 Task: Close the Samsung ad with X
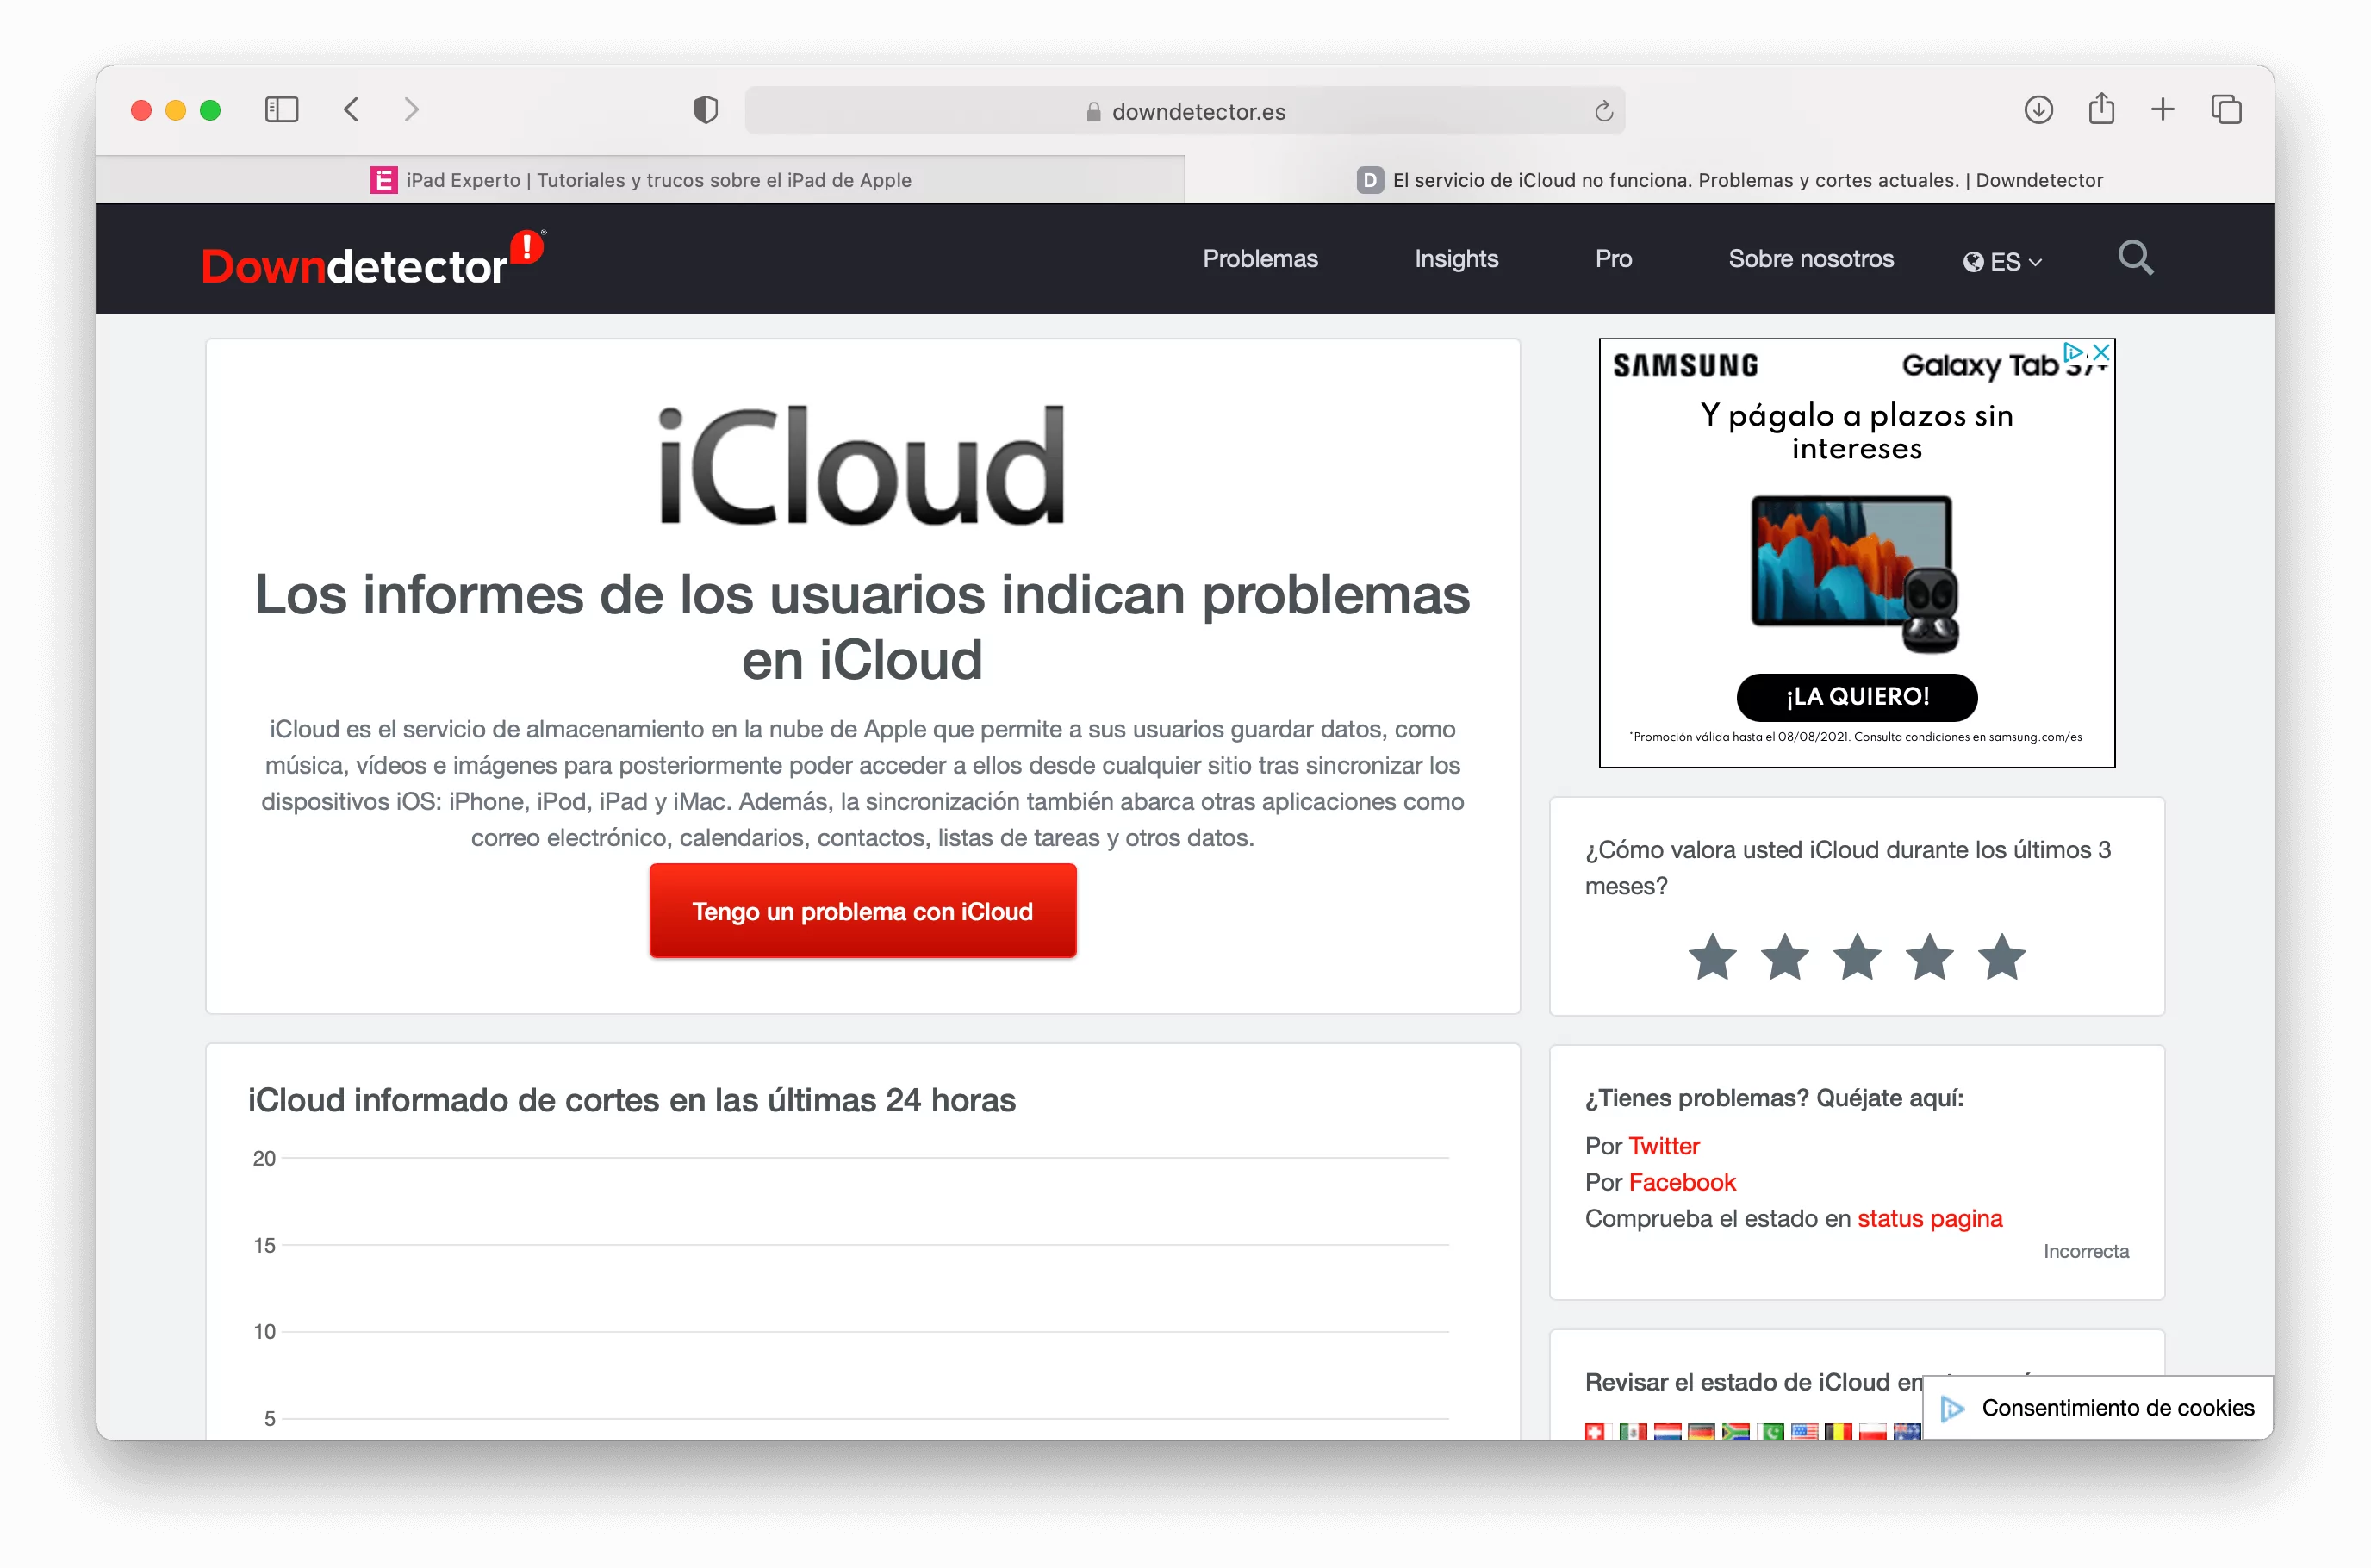click(x=2102, y=352)
